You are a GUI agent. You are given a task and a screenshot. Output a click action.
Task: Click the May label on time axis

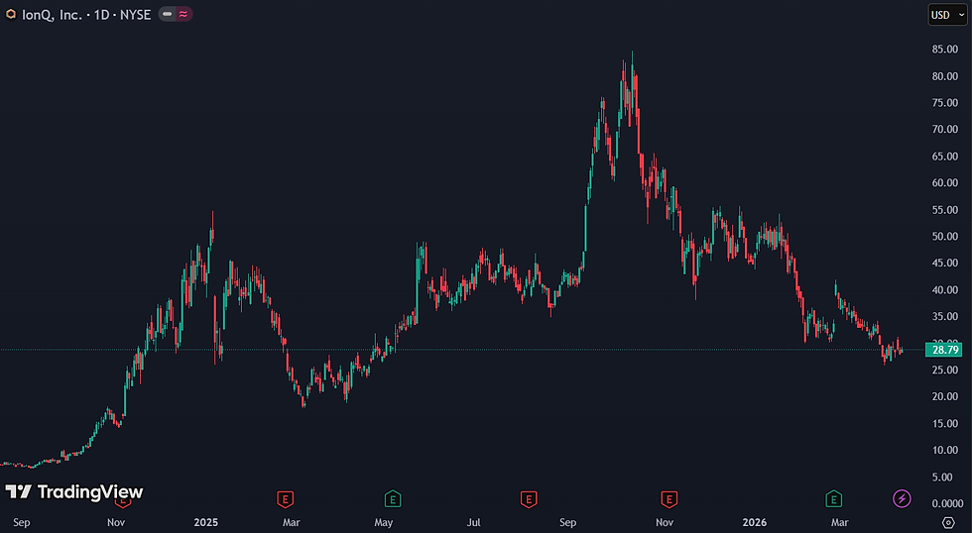pyautogui.click(x=384, y=522)
